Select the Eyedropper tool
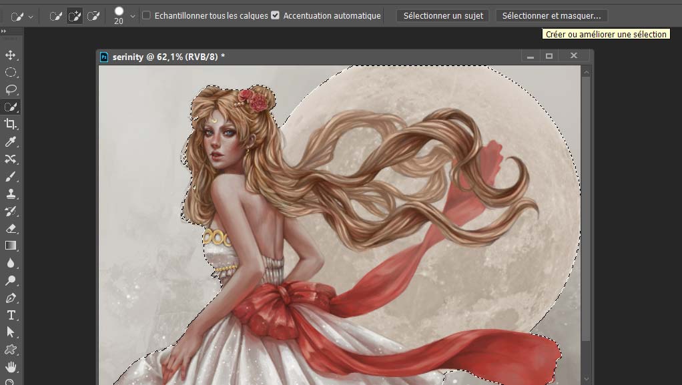The height and width of the screenshot is (385, 682). point(11,141)
